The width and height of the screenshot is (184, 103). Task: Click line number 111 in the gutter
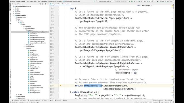pyautogui.click(x=52, y=63)
